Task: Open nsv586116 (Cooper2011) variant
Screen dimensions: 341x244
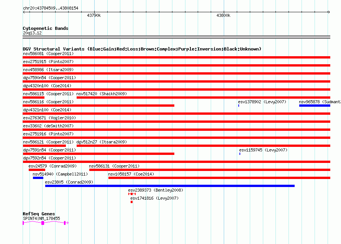Action: (48, 102)
